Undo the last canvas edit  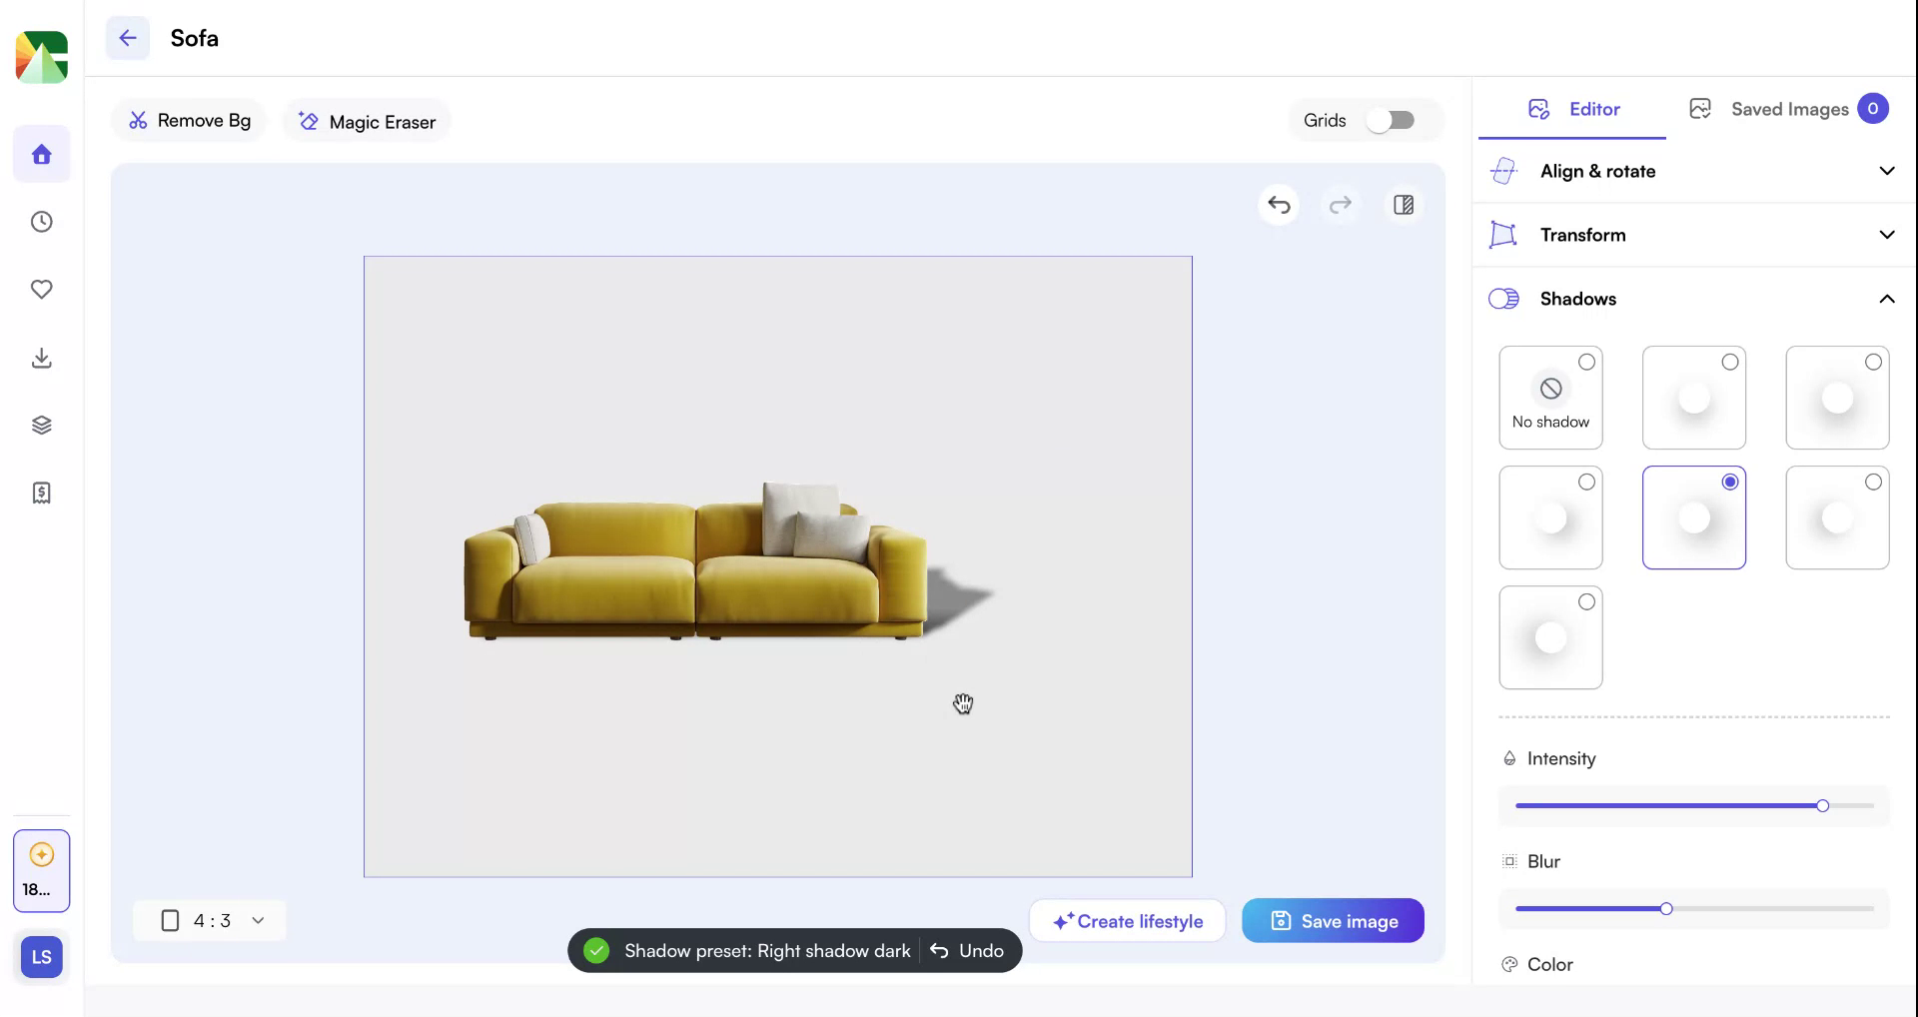[x=1280, y=205]
